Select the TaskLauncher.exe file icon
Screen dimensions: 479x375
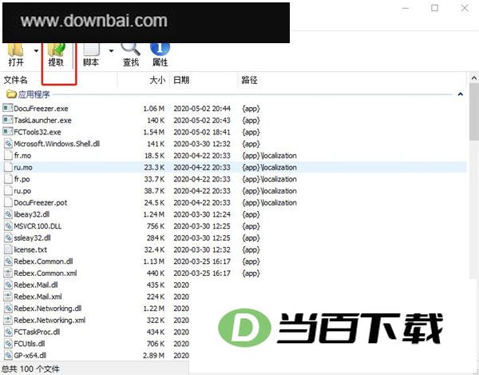tap(8, 120)
